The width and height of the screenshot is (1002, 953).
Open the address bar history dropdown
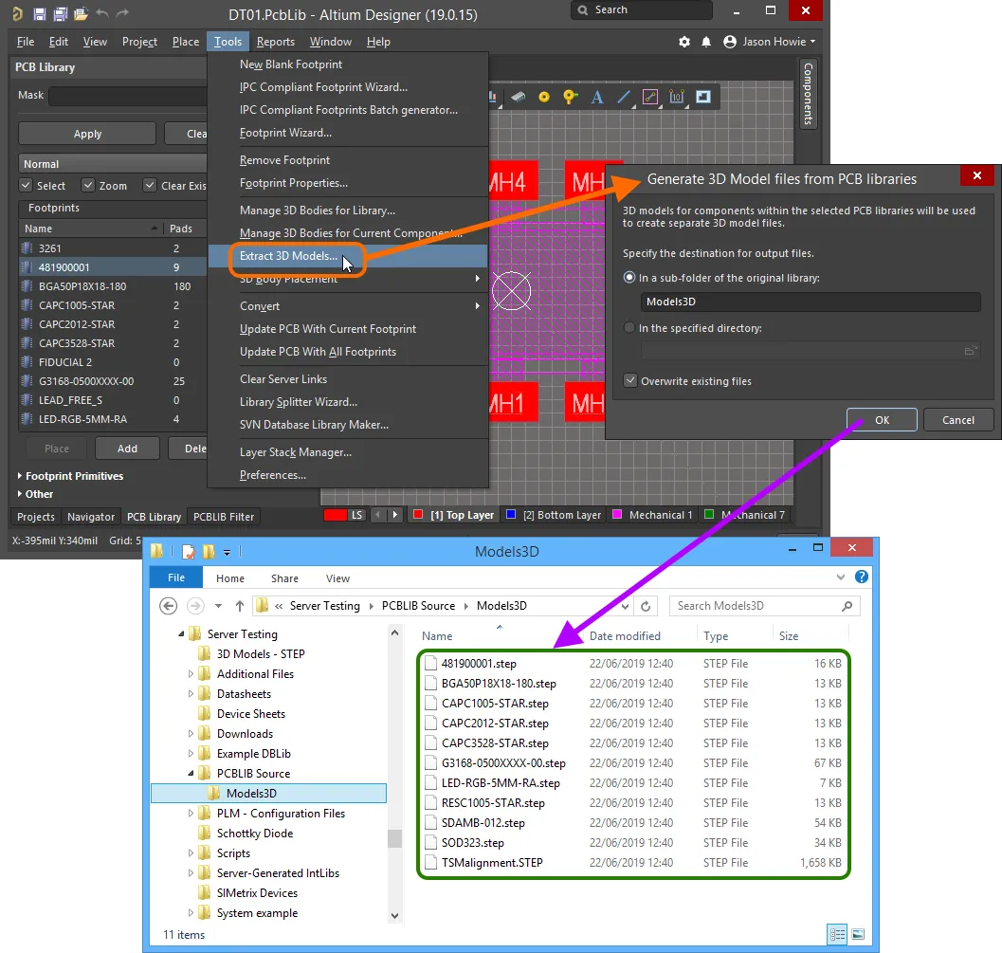pyautogui.click(x=625, y=606)
